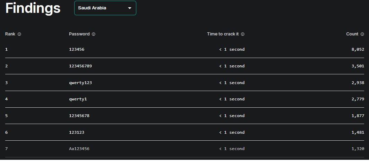369x165 pixels.
Task: Click the info icon beside Count header
Action: point(362,34)
